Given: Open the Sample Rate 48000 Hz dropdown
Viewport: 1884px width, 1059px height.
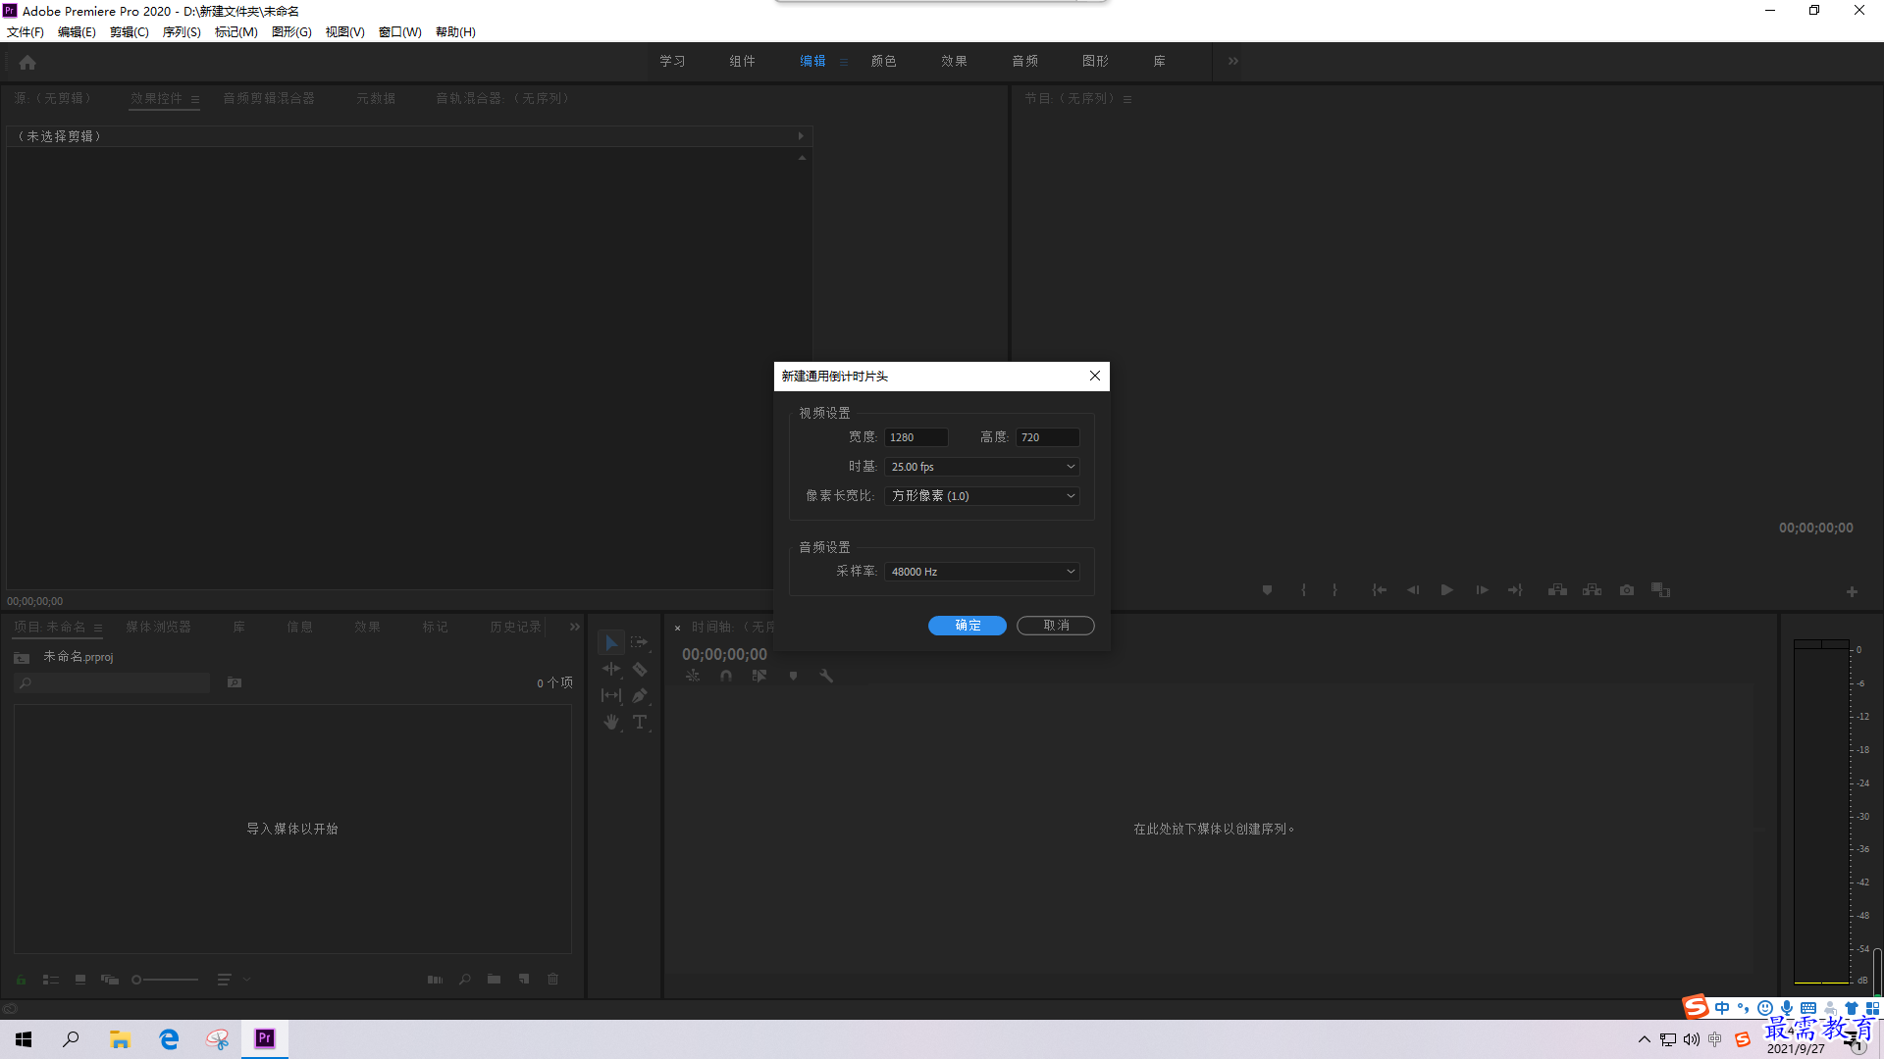Looking at the screenshot, I should click(982, 572).
